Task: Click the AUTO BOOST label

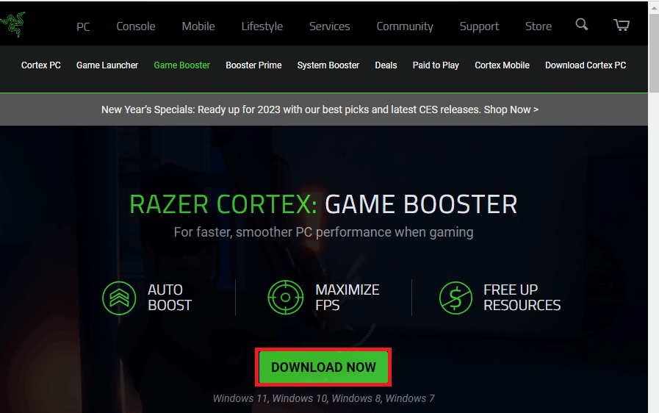Action: pyautogui.click(x=170, y=298)
